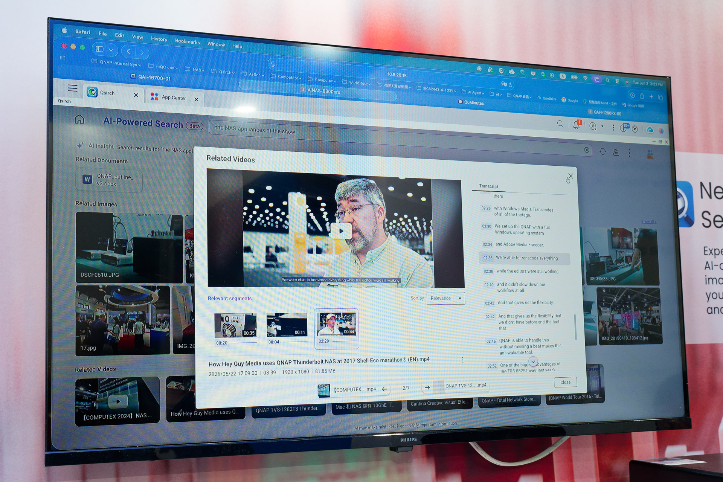Open the Safari Bookmarks menu
Viewport: 723px width, 482px height.
187,41
